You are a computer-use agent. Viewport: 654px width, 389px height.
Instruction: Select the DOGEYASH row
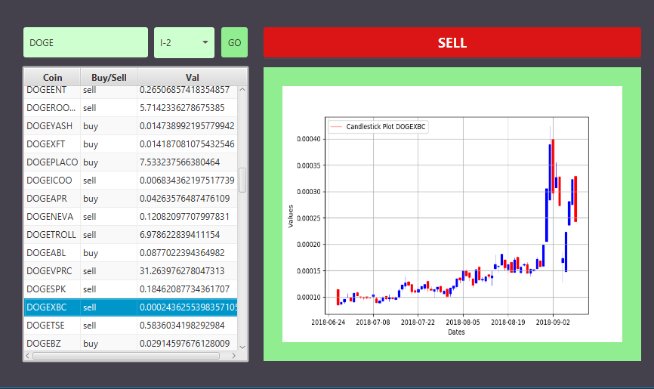tap(131, 125)
